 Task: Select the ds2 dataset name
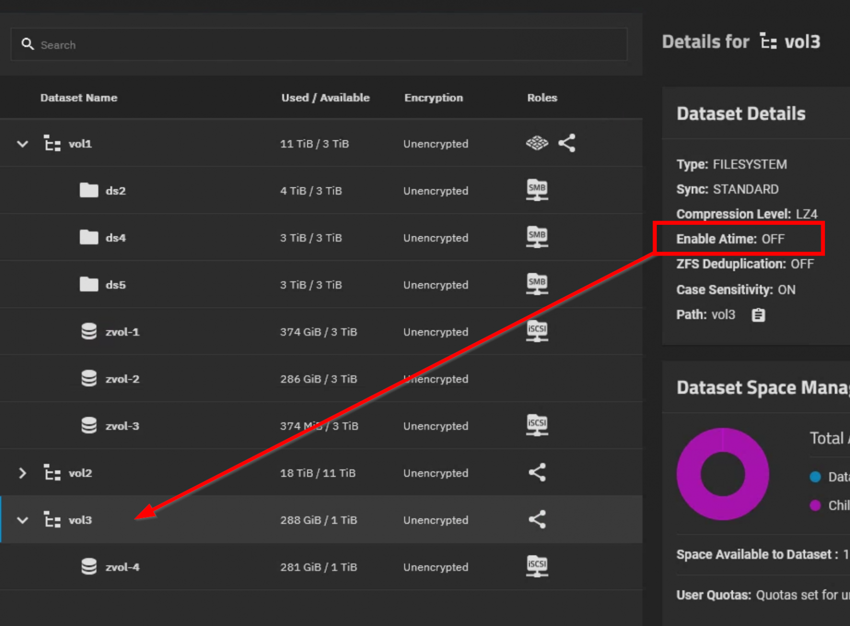(115, 191)
